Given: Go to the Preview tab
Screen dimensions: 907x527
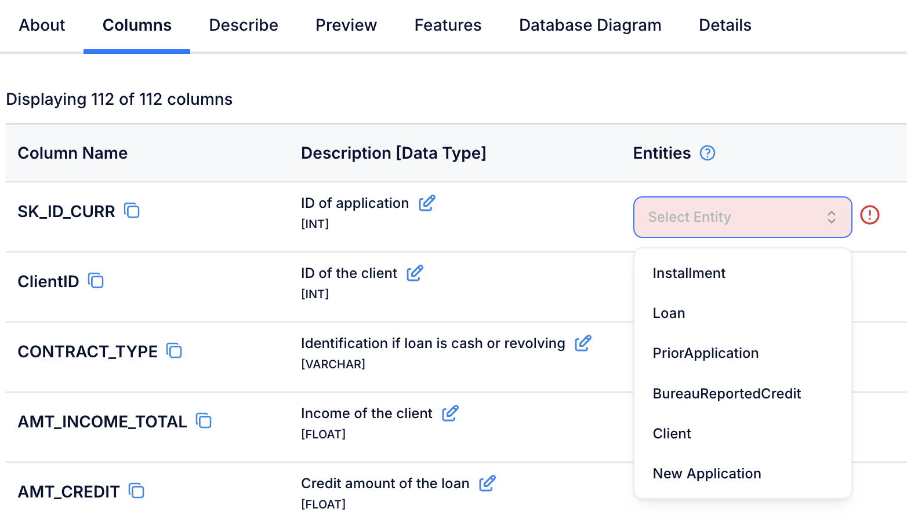Looking at the screenshot, I should 346,25.
